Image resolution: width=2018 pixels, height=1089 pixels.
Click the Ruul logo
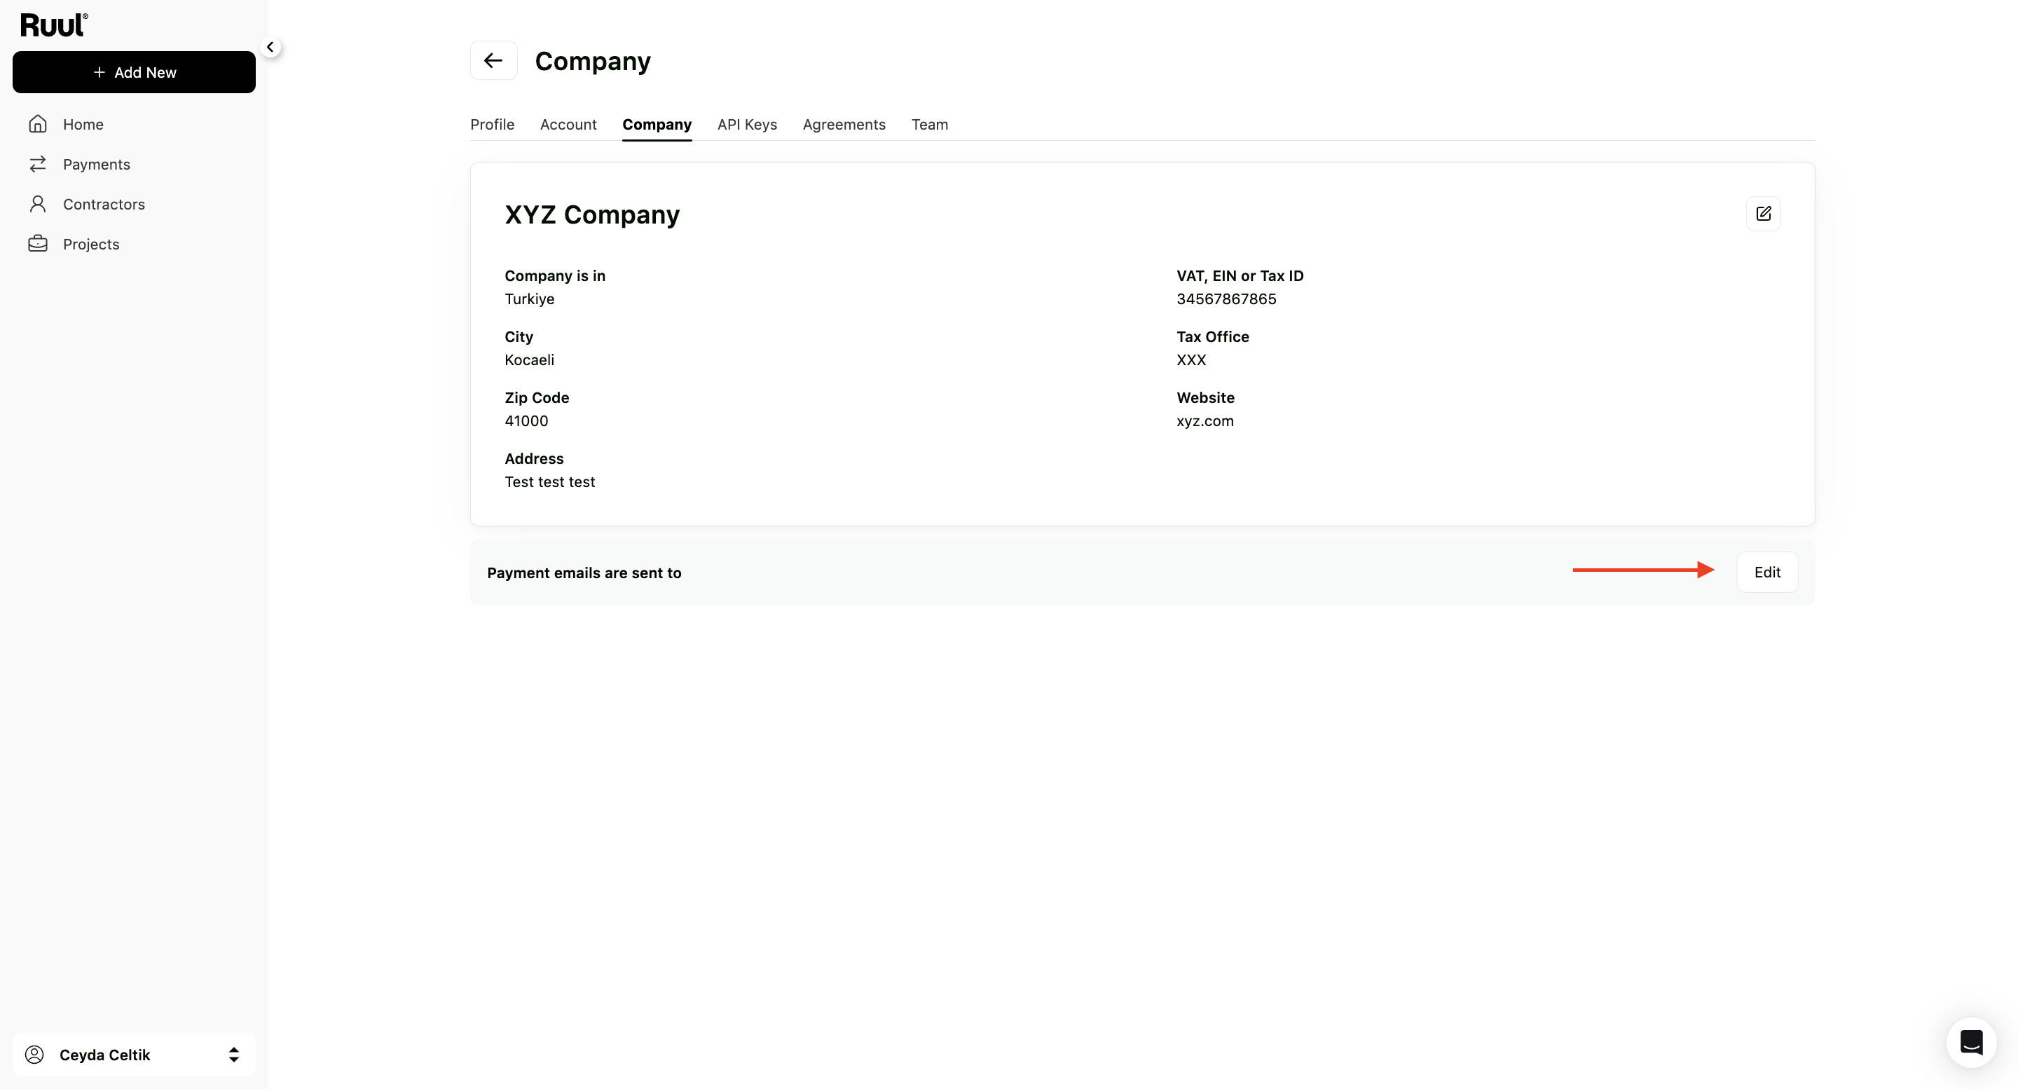point(54,25)
